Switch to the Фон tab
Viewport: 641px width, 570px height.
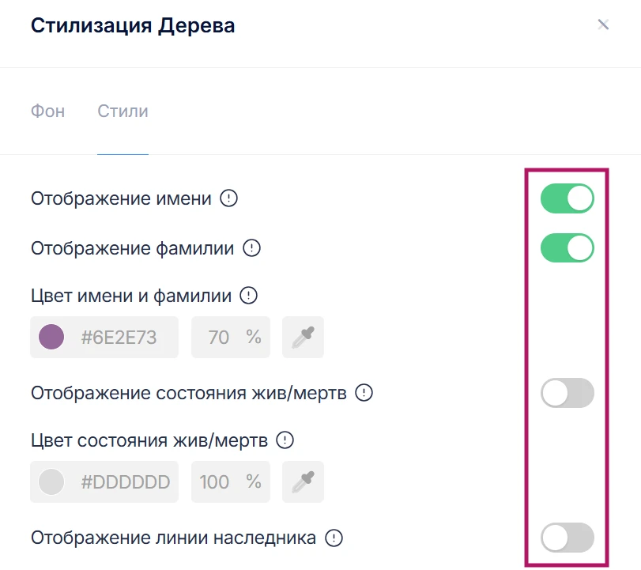point(47,111)
